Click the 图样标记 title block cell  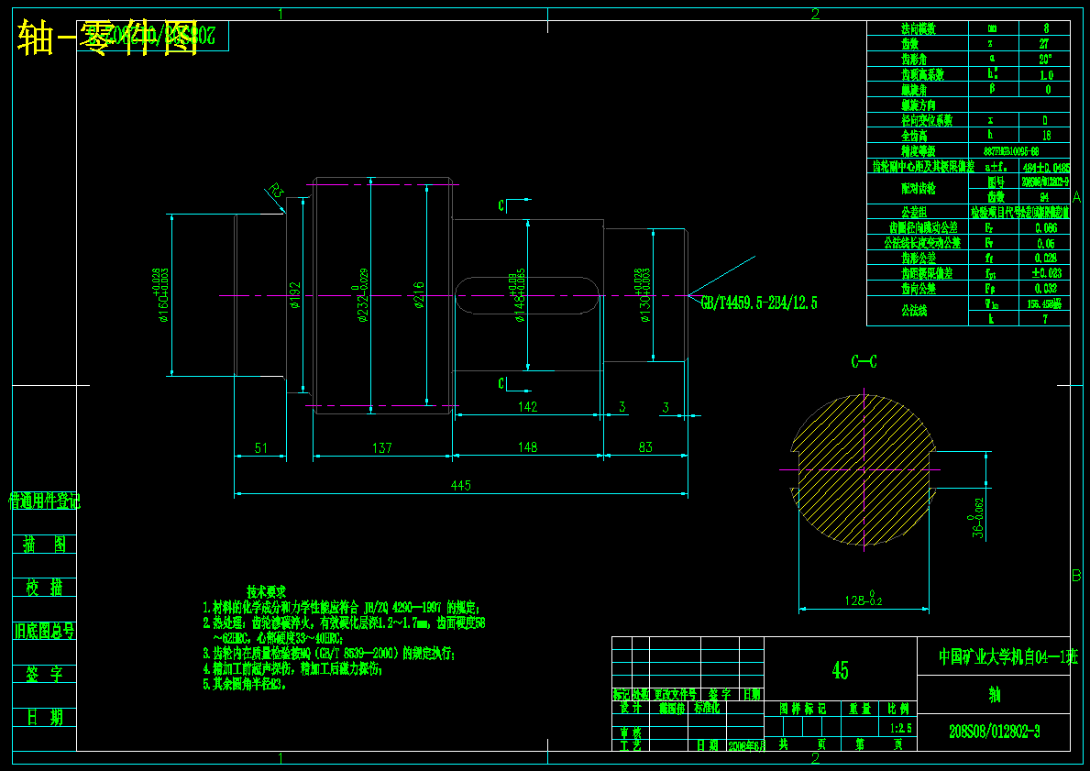(803, 710)
